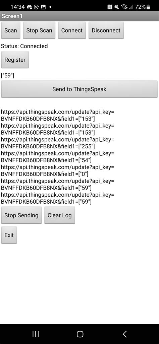Screen dimensions: 159x344
Task: Tap the Wi-Fi status icon
Action: coord(124,7)
